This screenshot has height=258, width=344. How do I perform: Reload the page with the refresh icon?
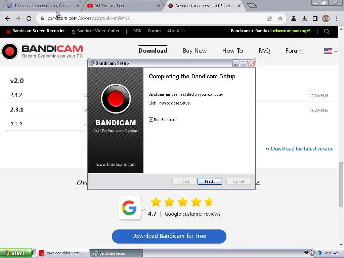(29, 18)
